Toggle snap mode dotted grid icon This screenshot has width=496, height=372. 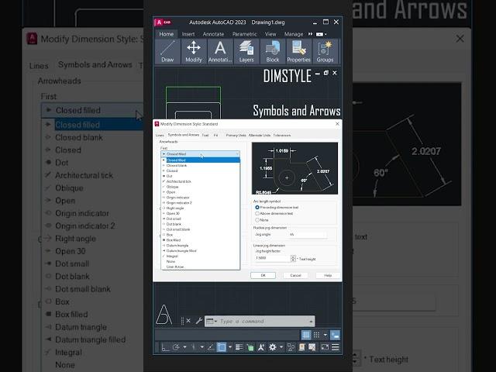(x=316, y=335)
